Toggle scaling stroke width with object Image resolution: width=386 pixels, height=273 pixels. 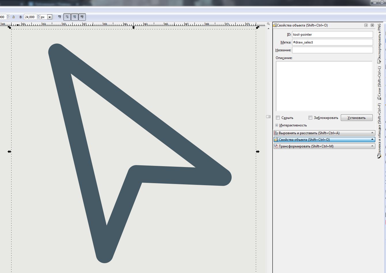[59, 17]
